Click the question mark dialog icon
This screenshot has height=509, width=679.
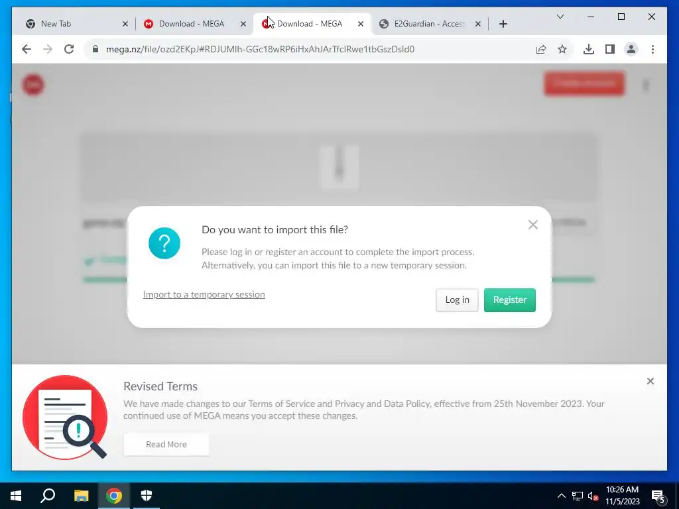pos(164,243)
